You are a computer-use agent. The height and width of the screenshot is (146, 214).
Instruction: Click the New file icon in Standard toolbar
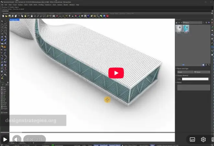point(3,16)
